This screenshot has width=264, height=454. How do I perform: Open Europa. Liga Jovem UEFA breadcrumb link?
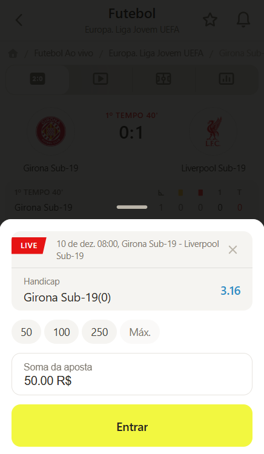156,53
